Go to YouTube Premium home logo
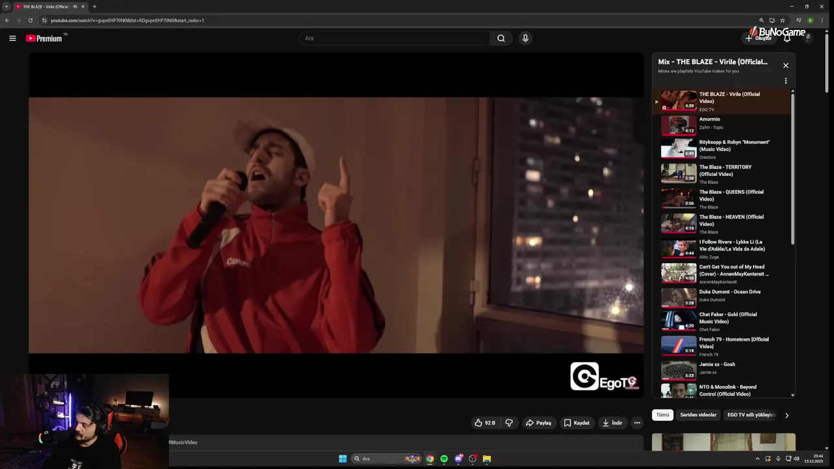This screenshot has width=834, height=469. (x=46, y=38)
